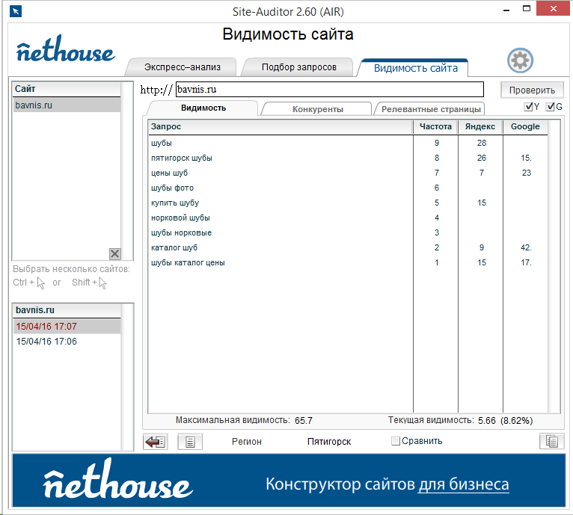Click the Site-Auditor title bar app icon
The image size is (573, 515).
click(15, 11)
